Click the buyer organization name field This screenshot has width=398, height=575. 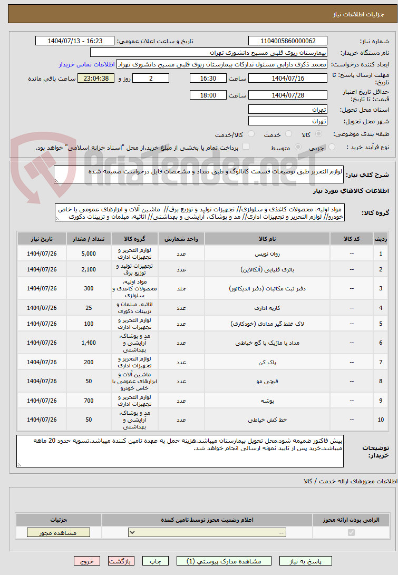coord(209,53)
